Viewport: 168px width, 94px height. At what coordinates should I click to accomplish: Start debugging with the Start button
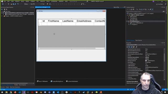[x=43, y=4]
